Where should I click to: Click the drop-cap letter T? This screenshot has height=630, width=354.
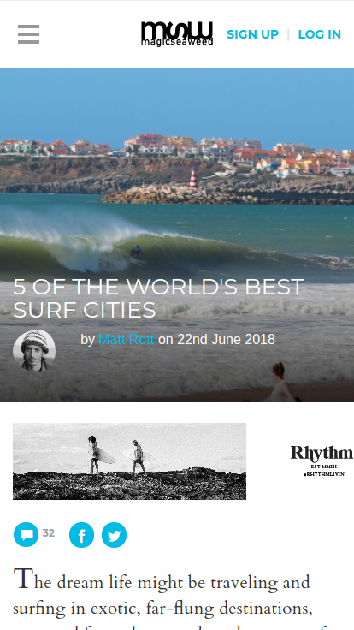22,579
